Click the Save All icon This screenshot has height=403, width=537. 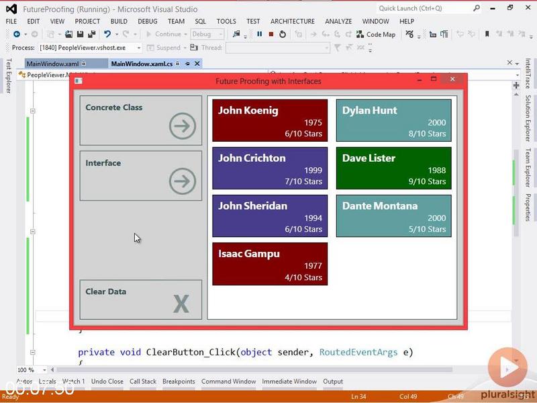[92, 34]
